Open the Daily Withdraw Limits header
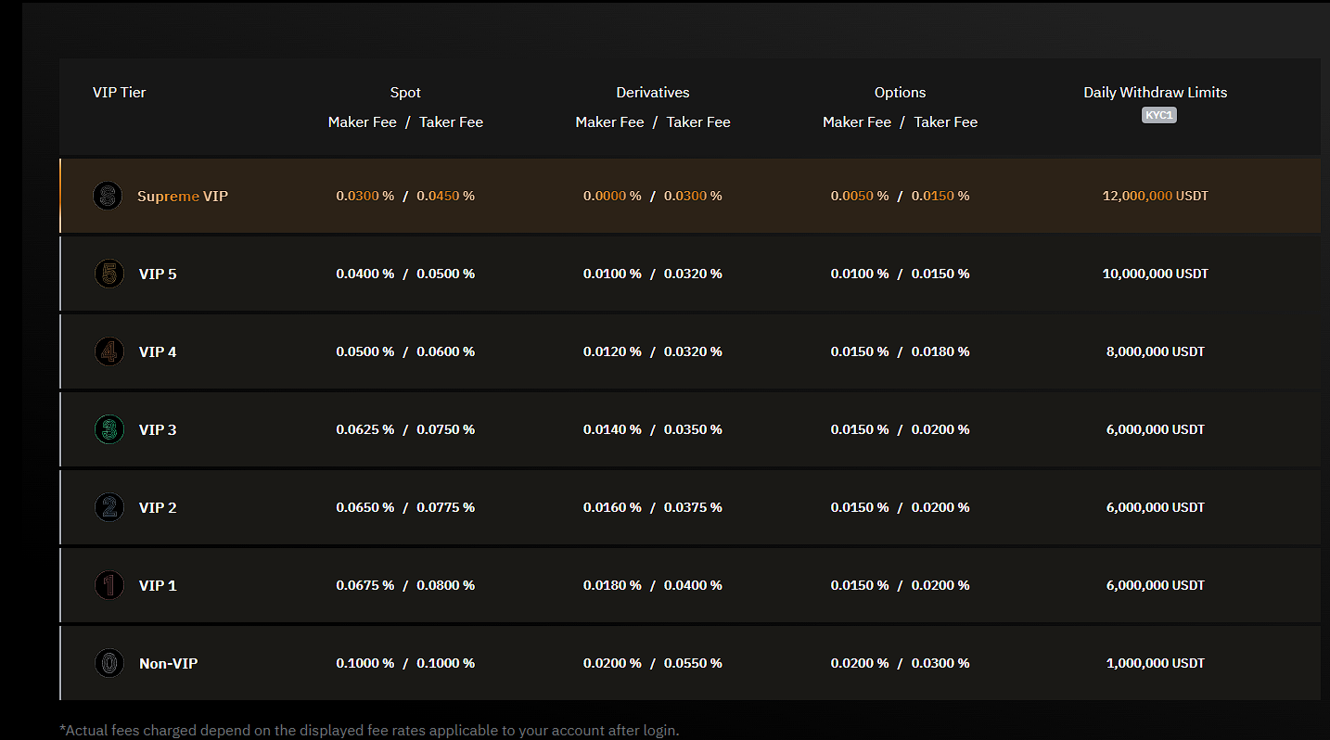Viewport: 1330px width, 740px height. pos(1155,92)
